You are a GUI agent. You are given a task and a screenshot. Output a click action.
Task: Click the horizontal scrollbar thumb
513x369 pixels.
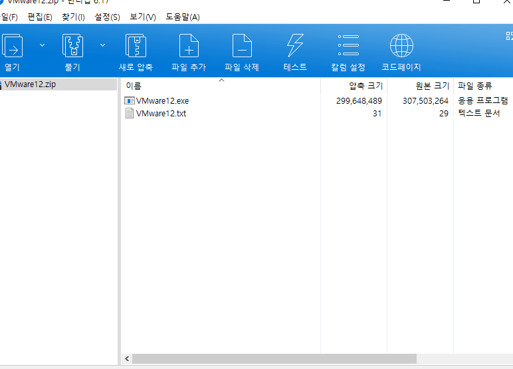(x=274, y=359)
